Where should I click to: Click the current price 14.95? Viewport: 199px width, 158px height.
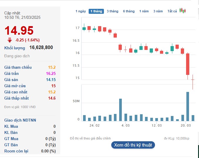coord(19,31)
